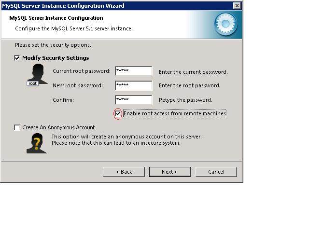Proceed with the Next button
The image size is (309, 247).
(x=170, y=172)
